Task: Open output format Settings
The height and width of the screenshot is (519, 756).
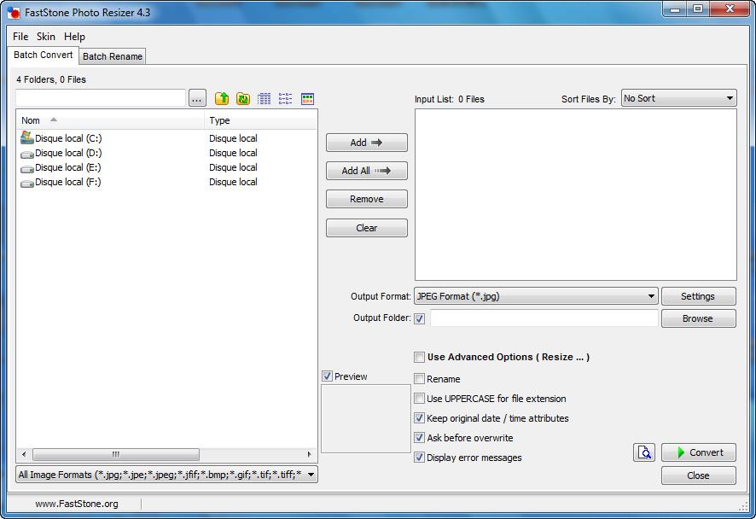Action: coord(699,296)
